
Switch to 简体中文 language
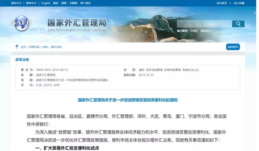coord(16,3)
